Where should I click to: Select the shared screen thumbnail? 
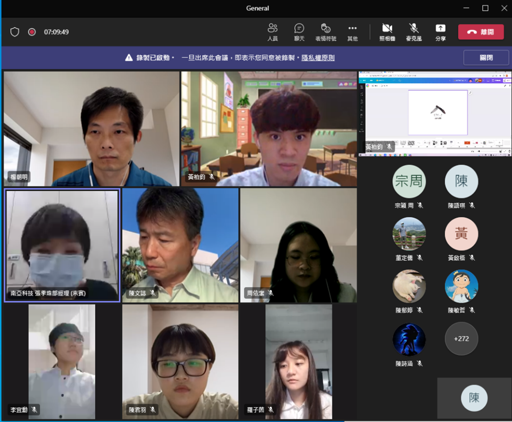pos(435,114)
